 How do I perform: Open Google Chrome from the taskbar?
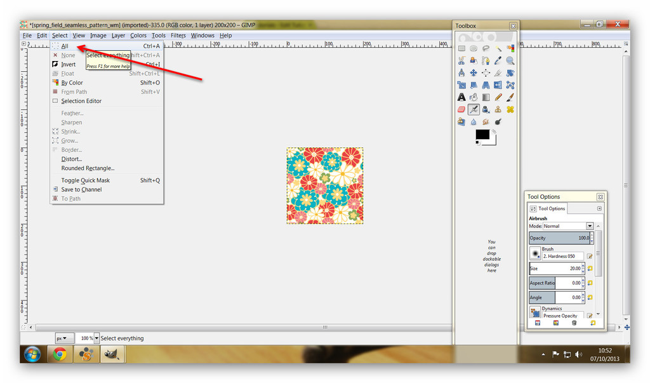60,354
